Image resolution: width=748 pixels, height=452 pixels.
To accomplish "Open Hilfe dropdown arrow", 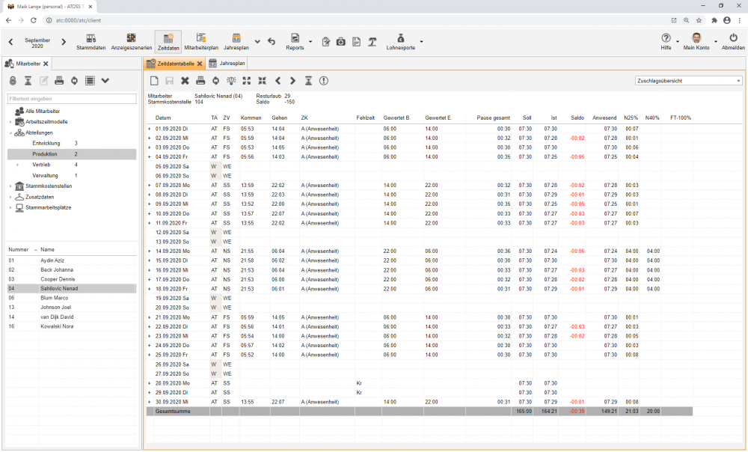I will click(678, 42).
